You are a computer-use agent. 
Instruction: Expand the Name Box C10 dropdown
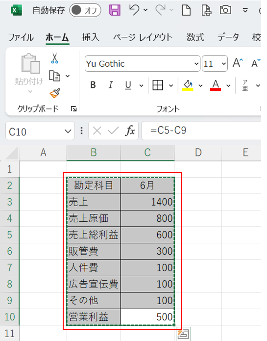pos(68,131)
